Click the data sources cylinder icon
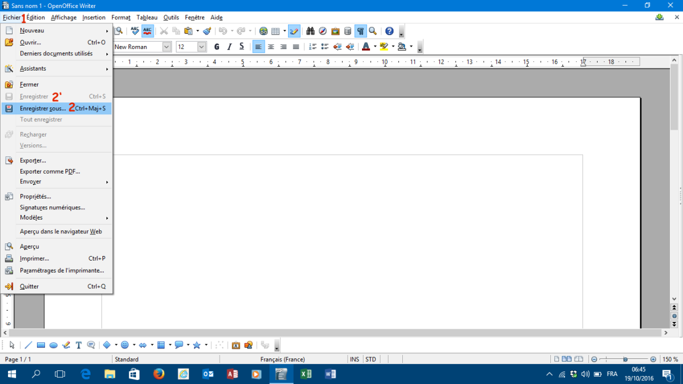Viewport: 683px width, 384px height. pyautogui.click(x=348, y=31)
